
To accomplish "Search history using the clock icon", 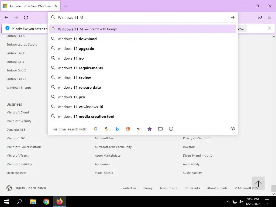I will click(171, 129).
